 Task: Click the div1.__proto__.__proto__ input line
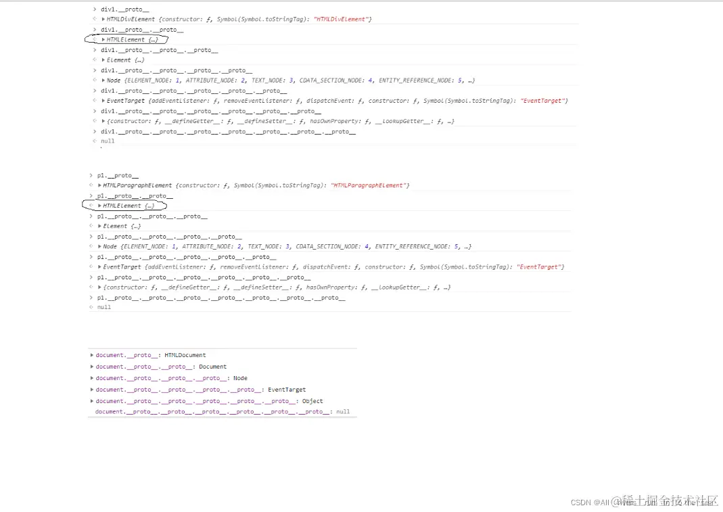[x=142, y=30]
